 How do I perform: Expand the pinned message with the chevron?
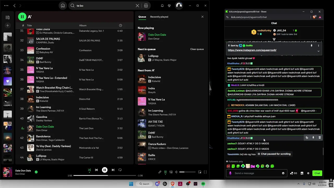(318, 51)
